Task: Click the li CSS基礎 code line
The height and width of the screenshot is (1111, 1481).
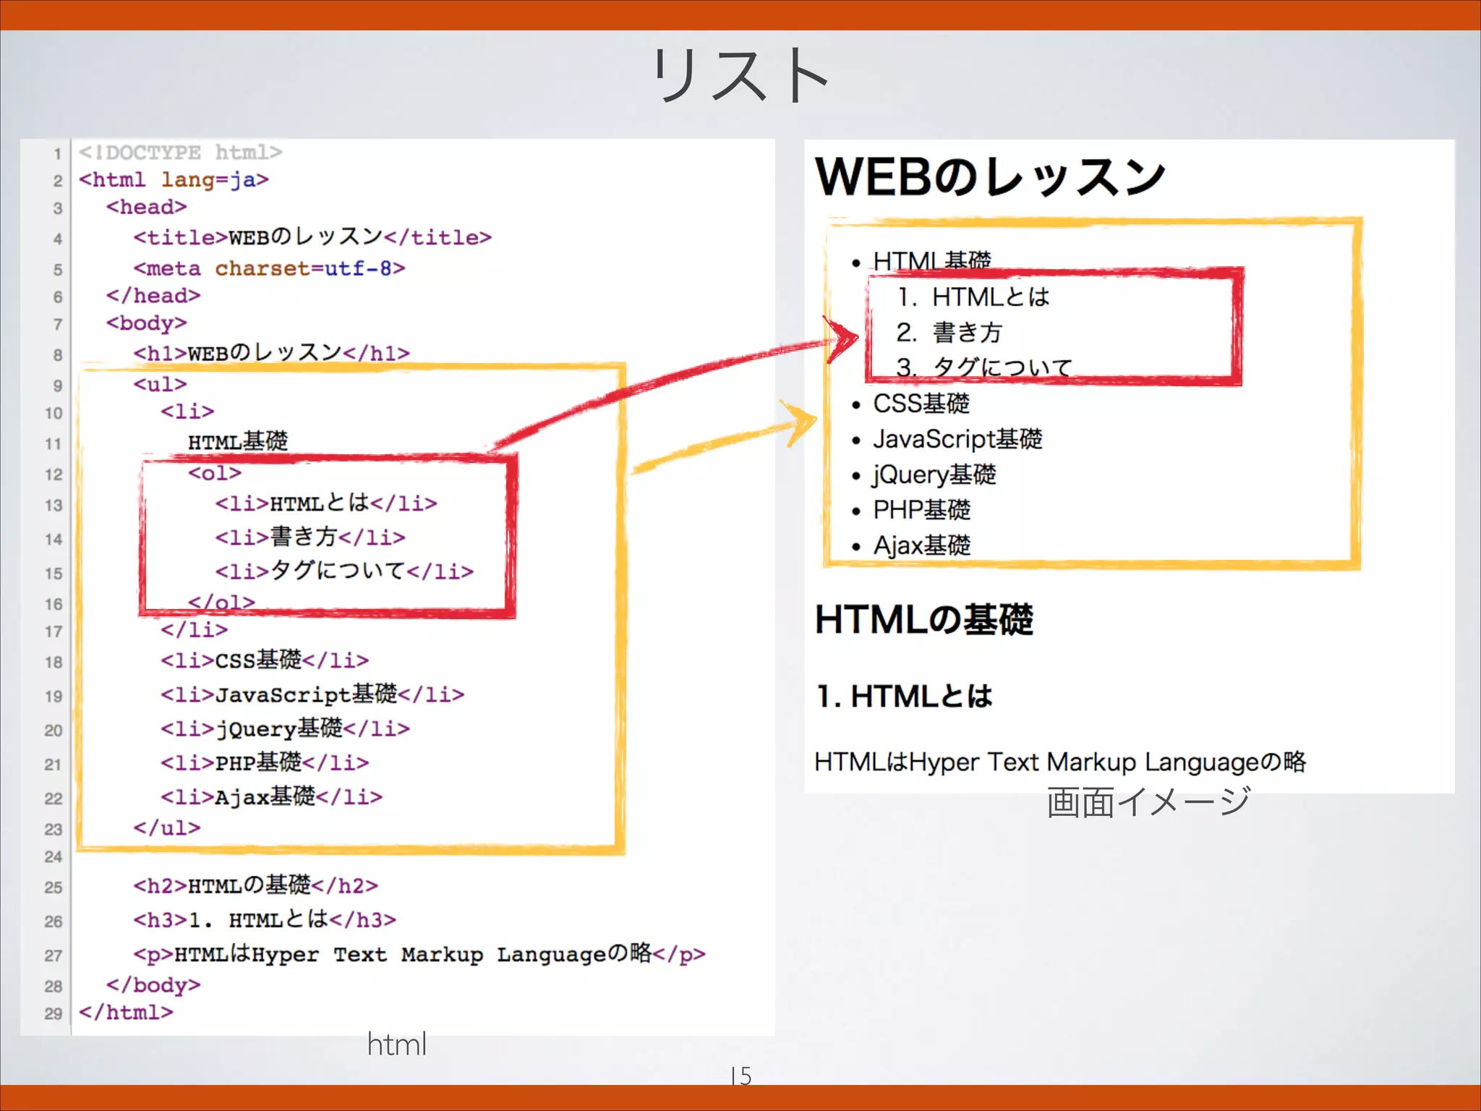Action: click(265, 660)
